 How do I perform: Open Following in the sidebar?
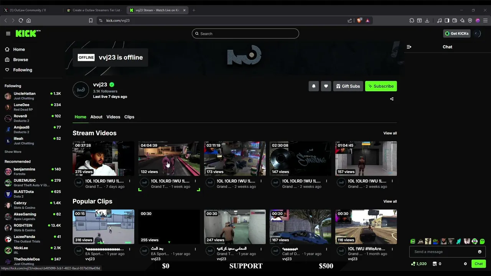(18, 70)
